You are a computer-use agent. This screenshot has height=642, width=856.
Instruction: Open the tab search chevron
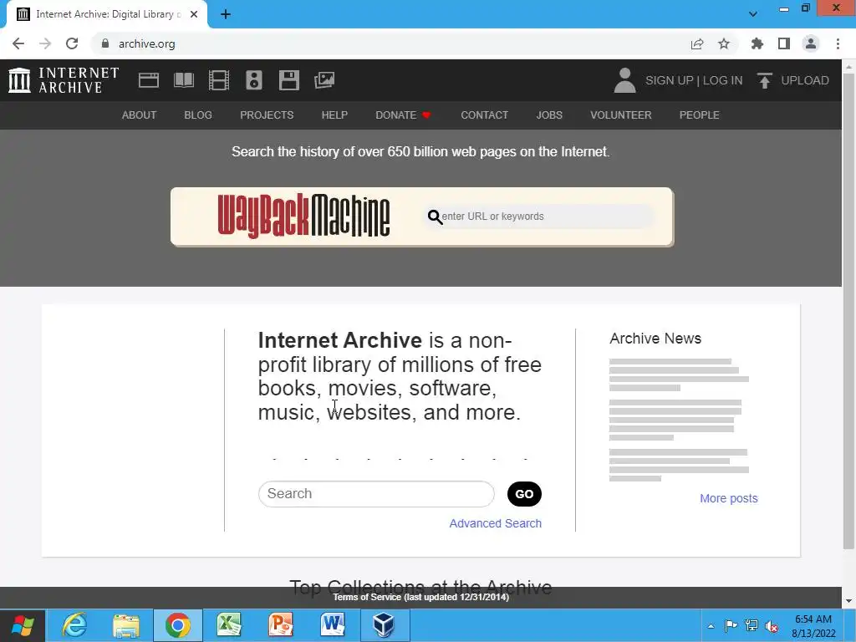pos(753,14)
